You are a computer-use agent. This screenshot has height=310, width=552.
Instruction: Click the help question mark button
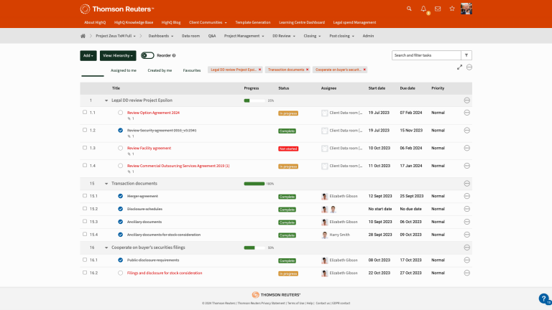coord(543,299)
